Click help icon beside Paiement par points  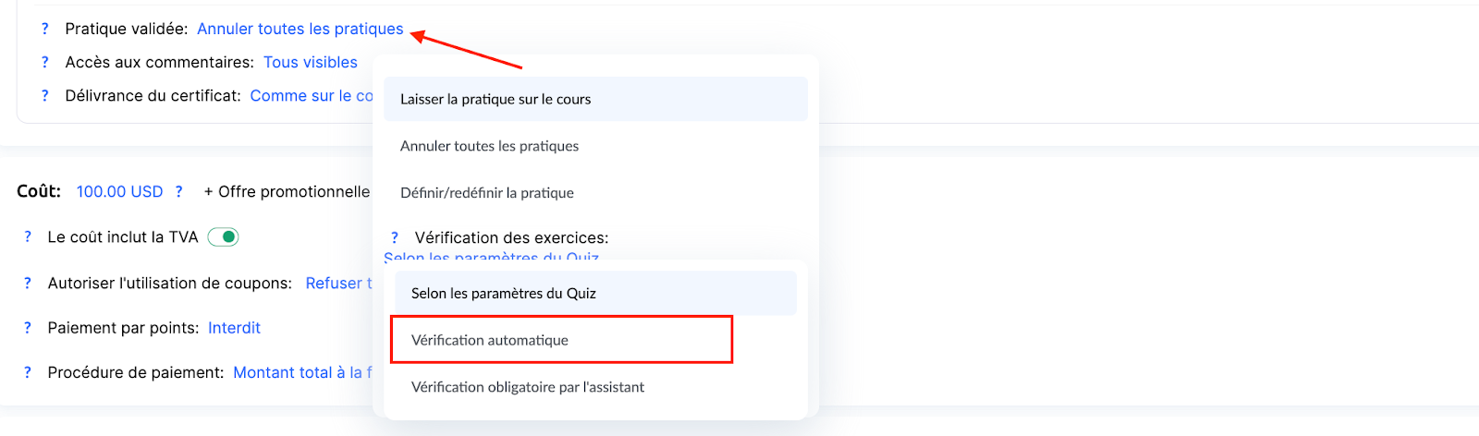(x=28, y=328)
